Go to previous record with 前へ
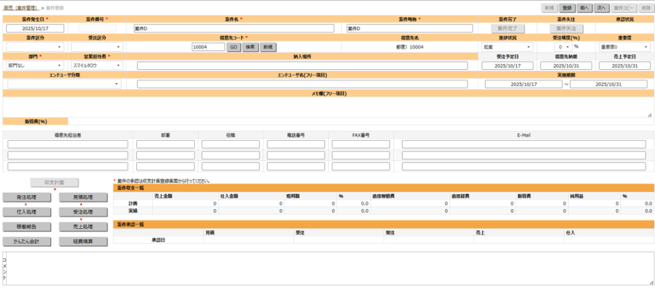Screen dimensions: 655x298 (x=584, y=8)
